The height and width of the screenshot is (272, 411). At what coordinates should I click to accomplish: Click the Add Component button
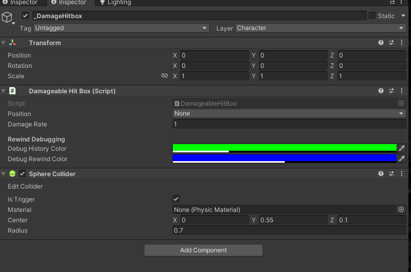tap(203, 250)
